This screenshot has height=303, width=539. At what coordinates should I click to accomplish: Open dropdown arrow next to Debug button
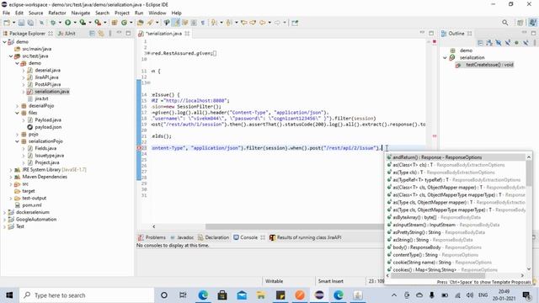pyautogui.click(x=60, y=23)
